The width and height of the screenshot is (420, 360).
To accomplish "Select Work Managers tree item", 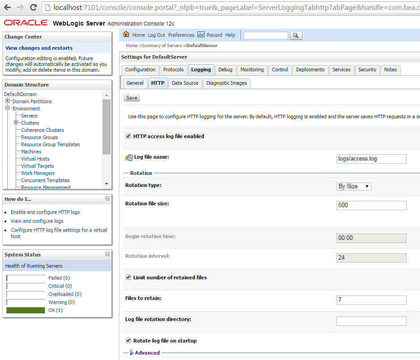I will point(38,173).
